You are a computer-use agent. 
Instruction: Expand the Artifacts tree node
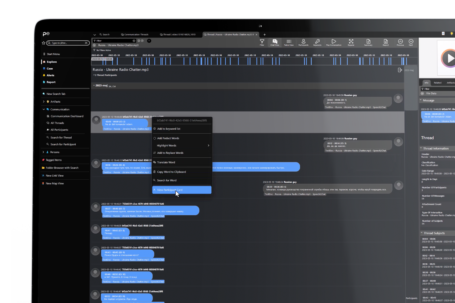(x=44, y=102)
